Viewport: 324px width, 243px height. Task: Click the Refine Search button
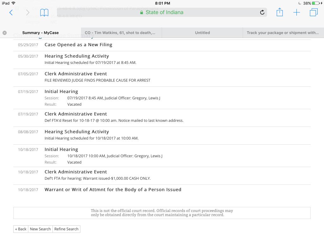point(66,229)
